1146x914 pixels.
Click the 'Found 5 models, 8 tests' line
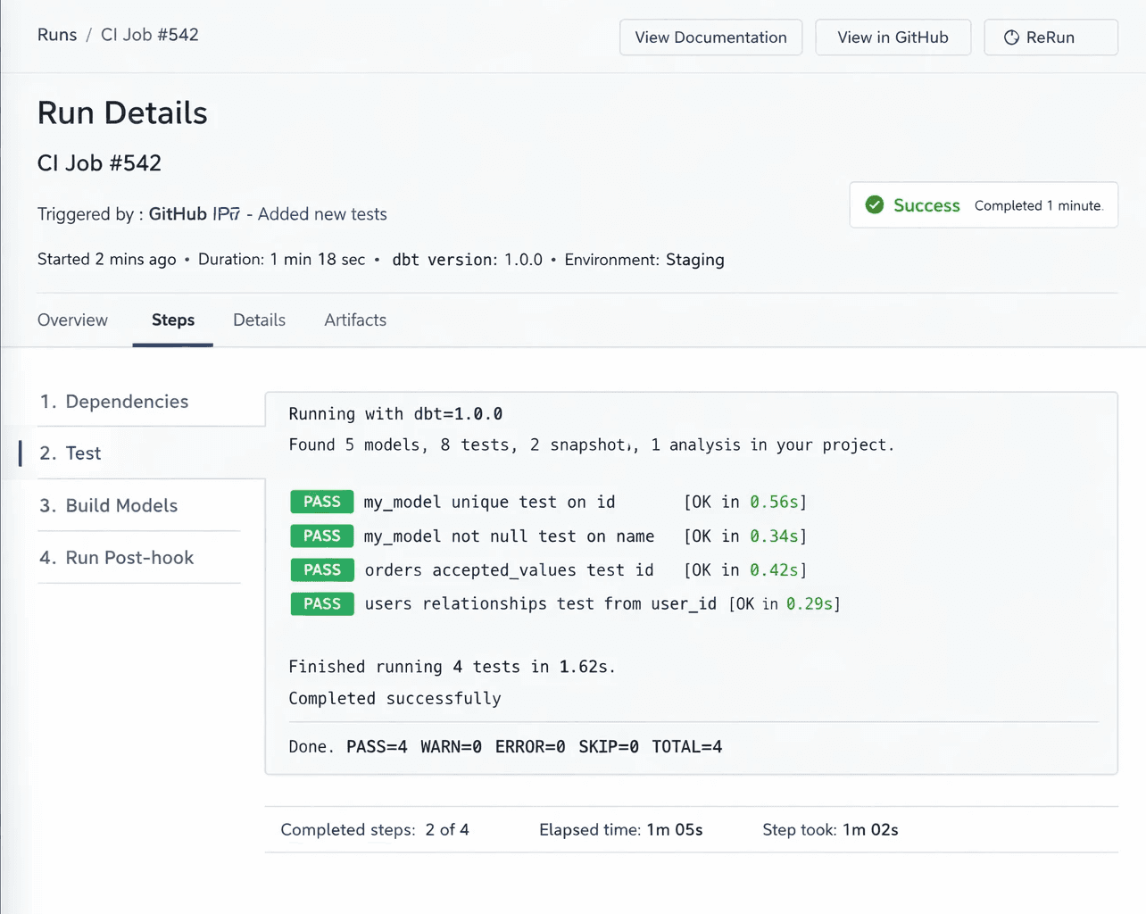pos(591,445)
